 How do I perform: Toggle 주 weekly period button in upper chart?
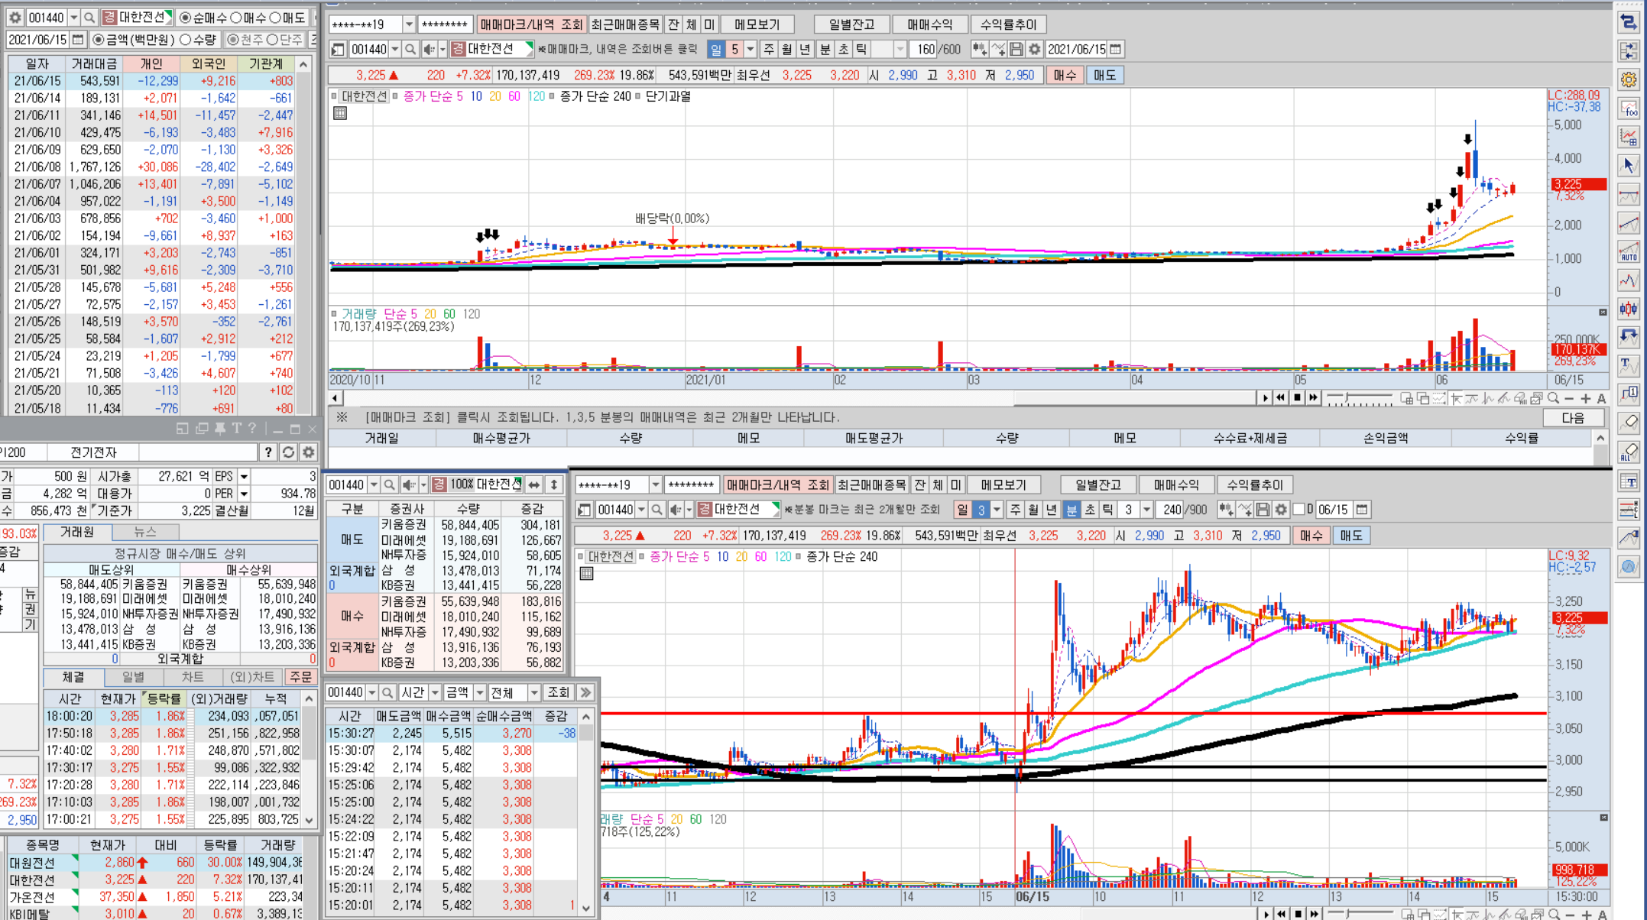[769, 49]
